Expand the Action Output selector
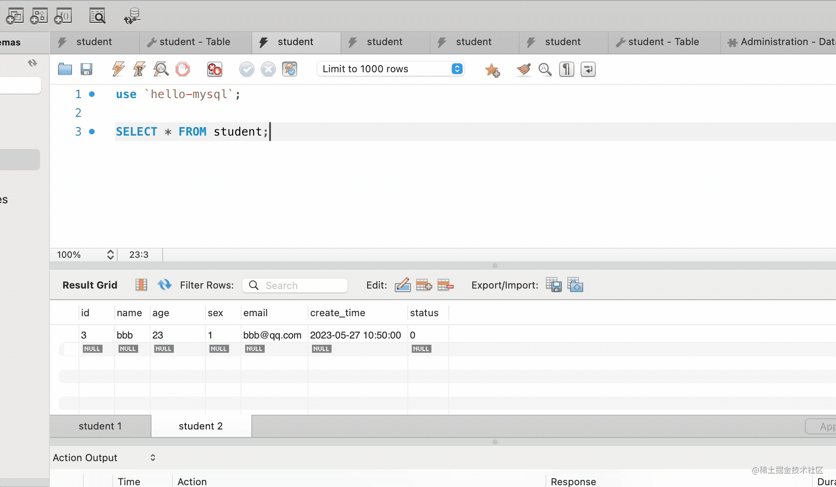Screen dimensions: 836x487 coord(152,458)
